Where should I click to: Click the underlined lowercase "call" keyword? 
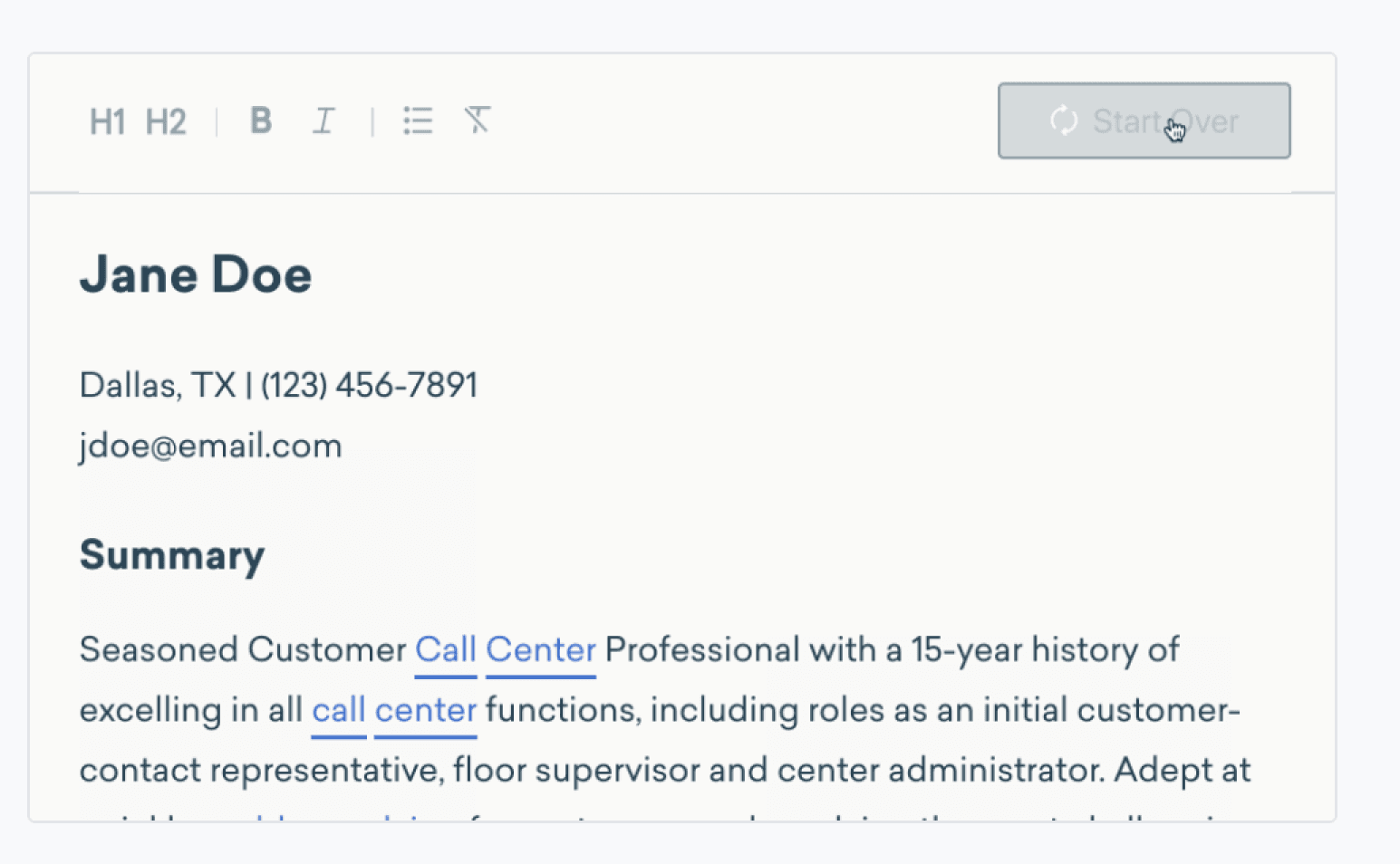338,711
